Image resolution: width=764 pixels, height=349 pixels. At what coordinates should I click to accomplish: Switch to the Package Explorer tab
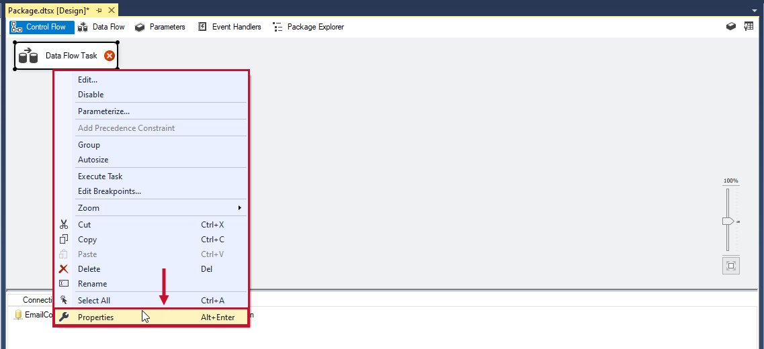(x=308, y=27)
